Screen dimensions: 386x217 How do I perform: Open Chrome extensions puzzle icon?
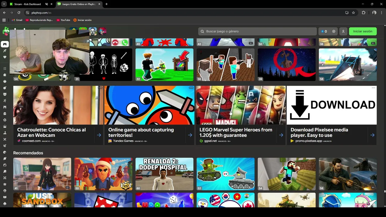coord(363,13)
